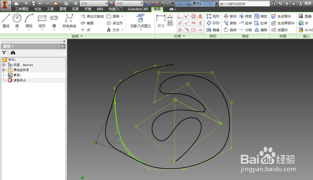The height and width of the screenshot is (180, 313).
Task: Close the model browser panel
Action: point(64,41)
